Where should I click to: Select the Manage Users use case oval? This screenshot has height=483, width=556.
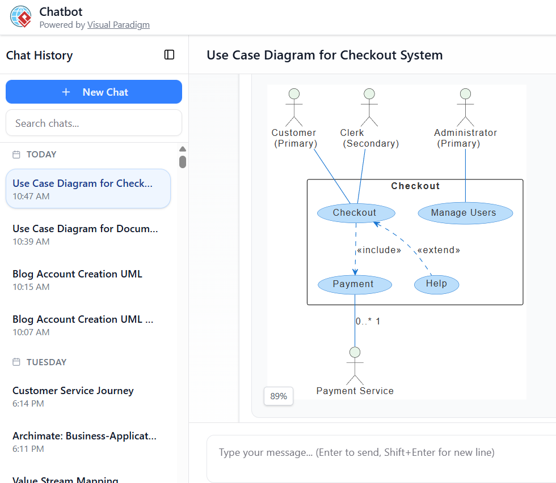click(x=465, y=213)
